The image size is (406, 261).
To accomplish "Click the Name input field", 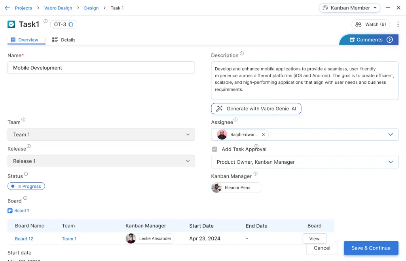I will click(101, 68).
